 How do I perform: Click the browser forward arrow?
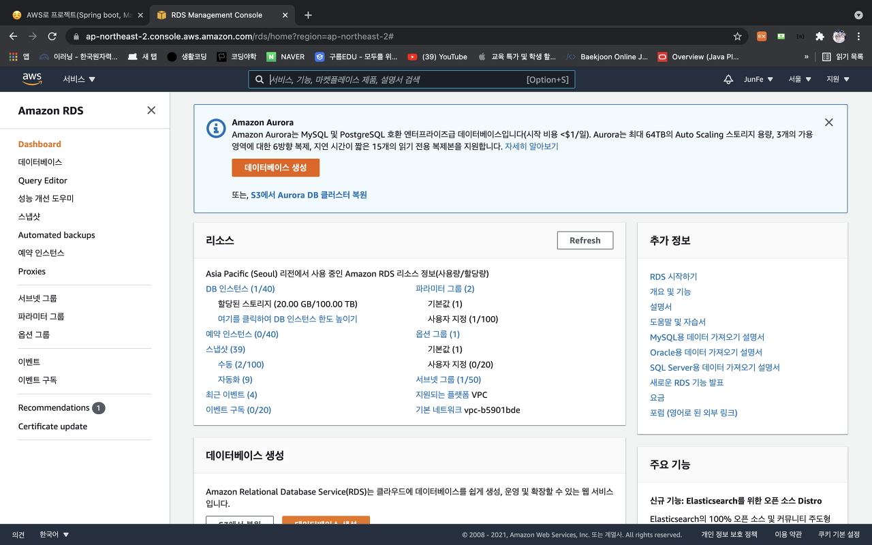click(33, 36)
